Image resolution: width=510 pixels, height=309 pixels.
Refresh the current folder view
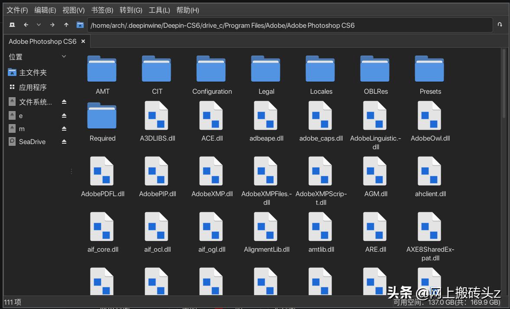[500, 25]
